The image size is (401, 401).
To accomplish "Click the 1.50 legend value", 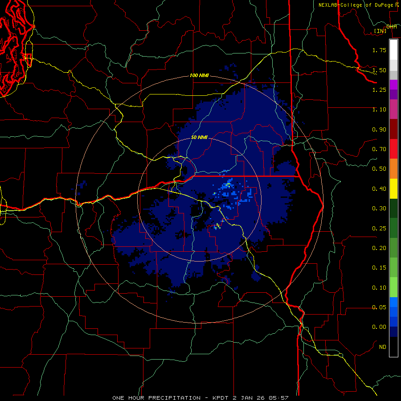I will (x=379, y=70).
